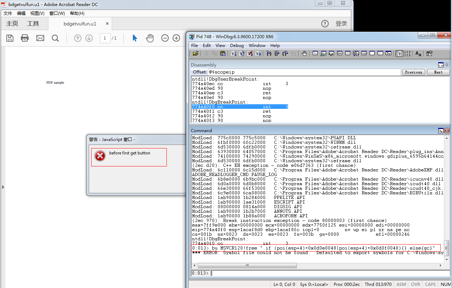Open the 文件 menu in Acrobat Reader
Image resolution: width=452 pixels, height=288 pixels.
click(8, 13)
